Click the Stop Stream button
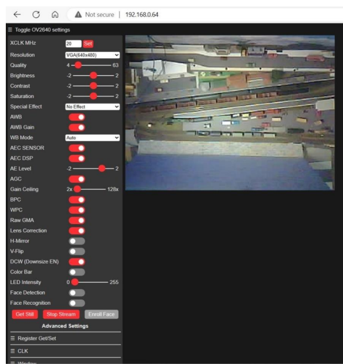 [x=61, y=314]
